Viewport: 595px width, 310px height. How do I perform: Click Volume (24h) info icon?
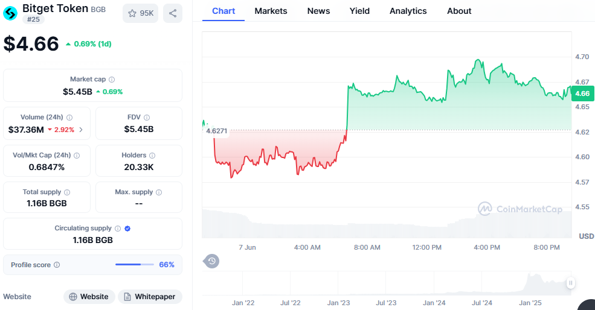point(69,118)
